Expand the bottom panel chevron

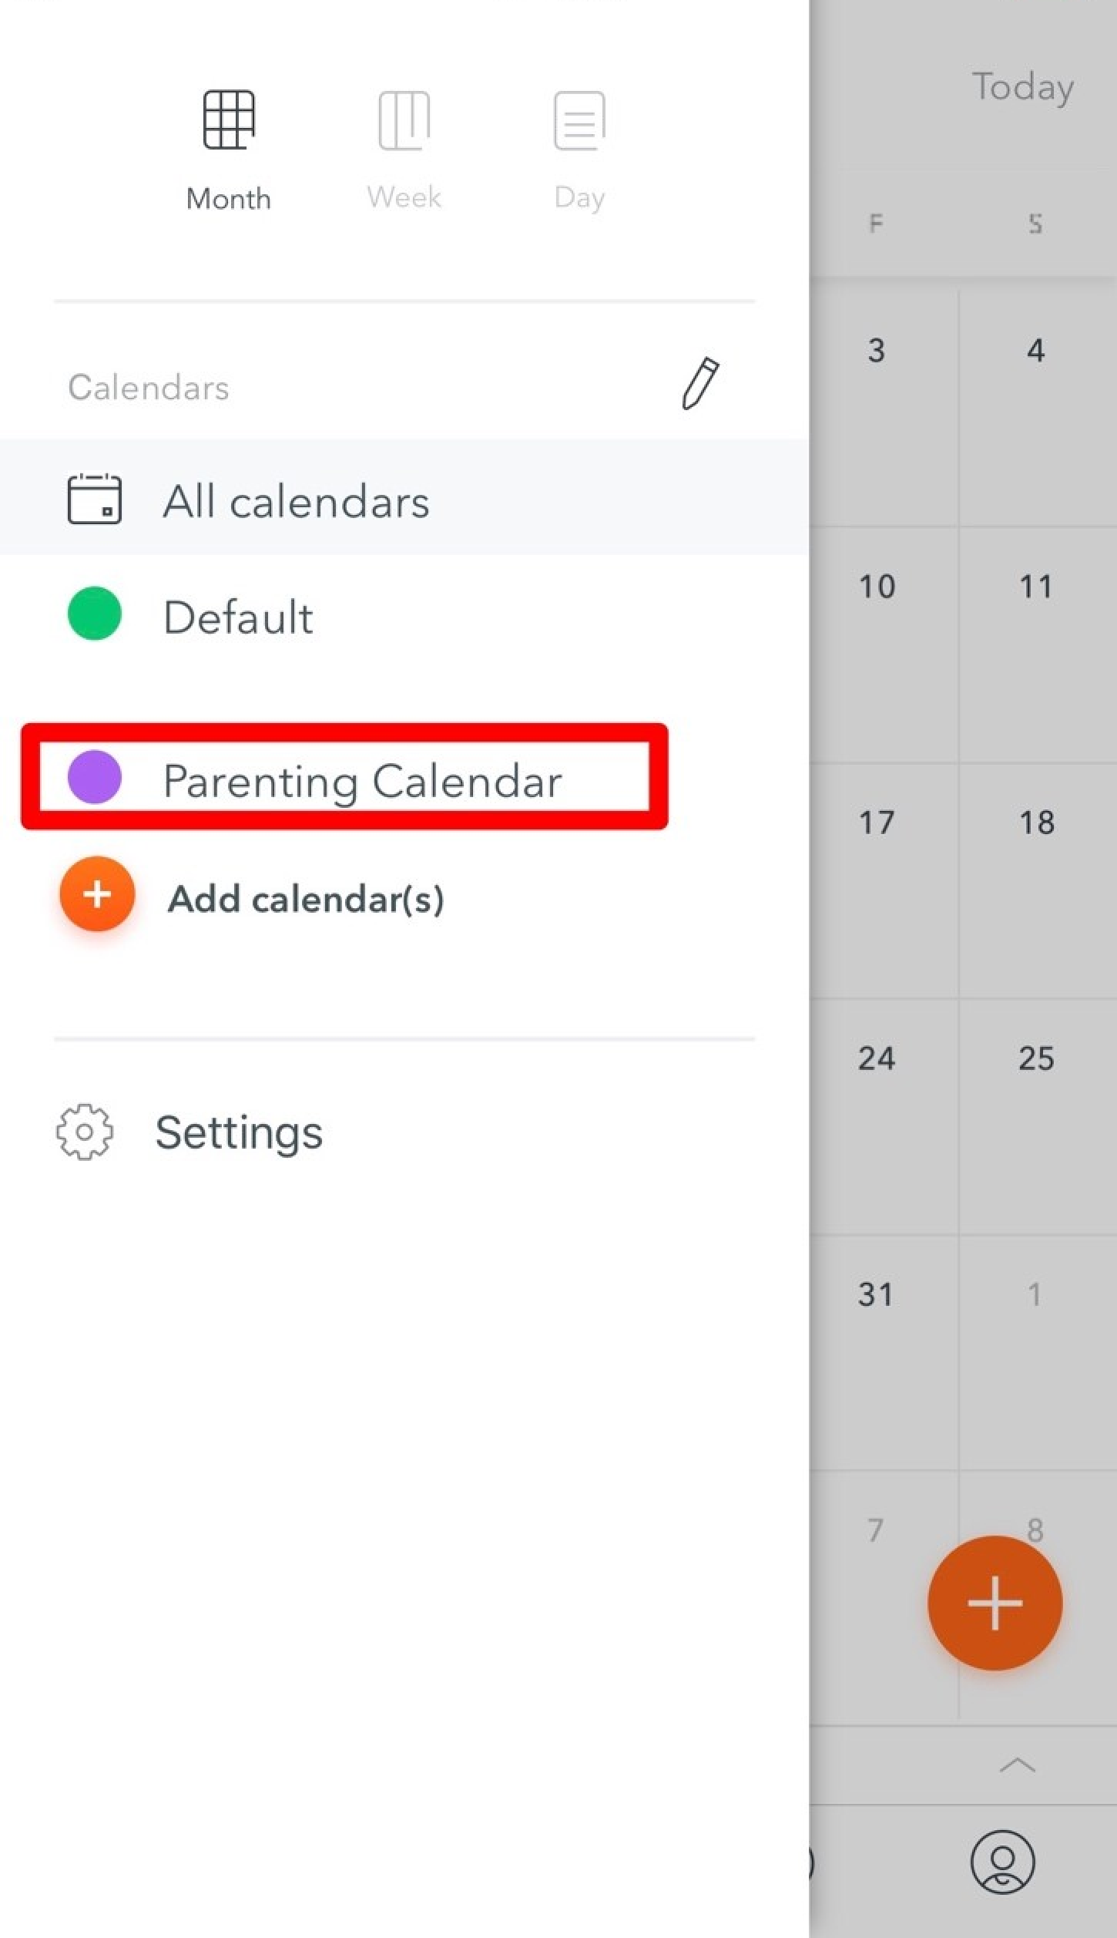(1017, 1765)
